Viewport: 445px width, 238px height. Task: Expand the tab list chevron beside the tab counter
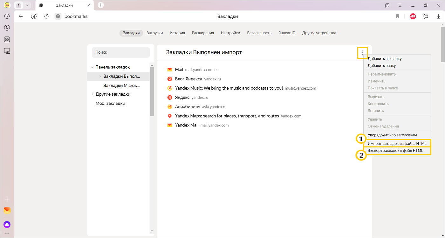[27, 5]
